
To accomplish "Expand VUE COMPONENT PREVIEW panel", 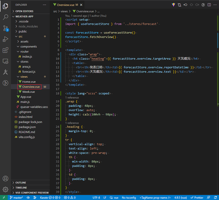I will pos(30,193).
